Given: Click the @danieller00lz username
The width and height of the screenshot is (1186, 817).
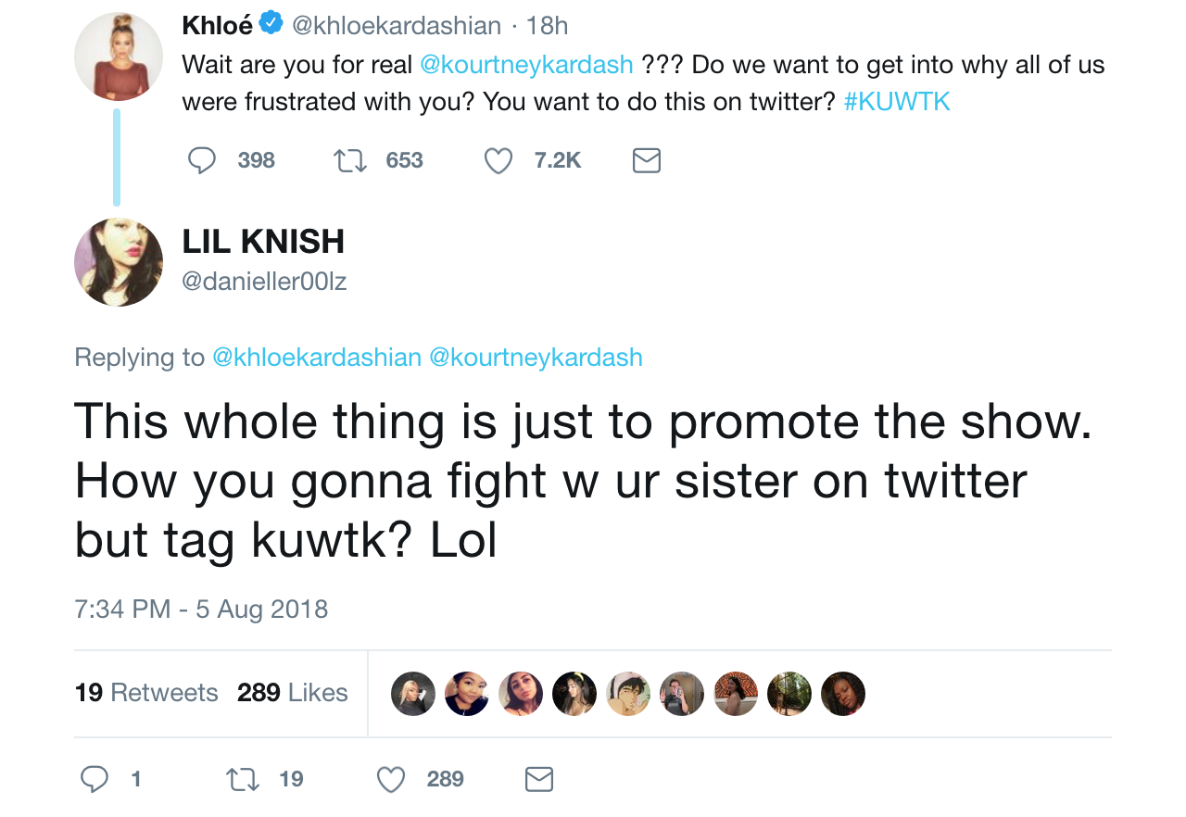Looking at the screenshot, I should (264, 282).
